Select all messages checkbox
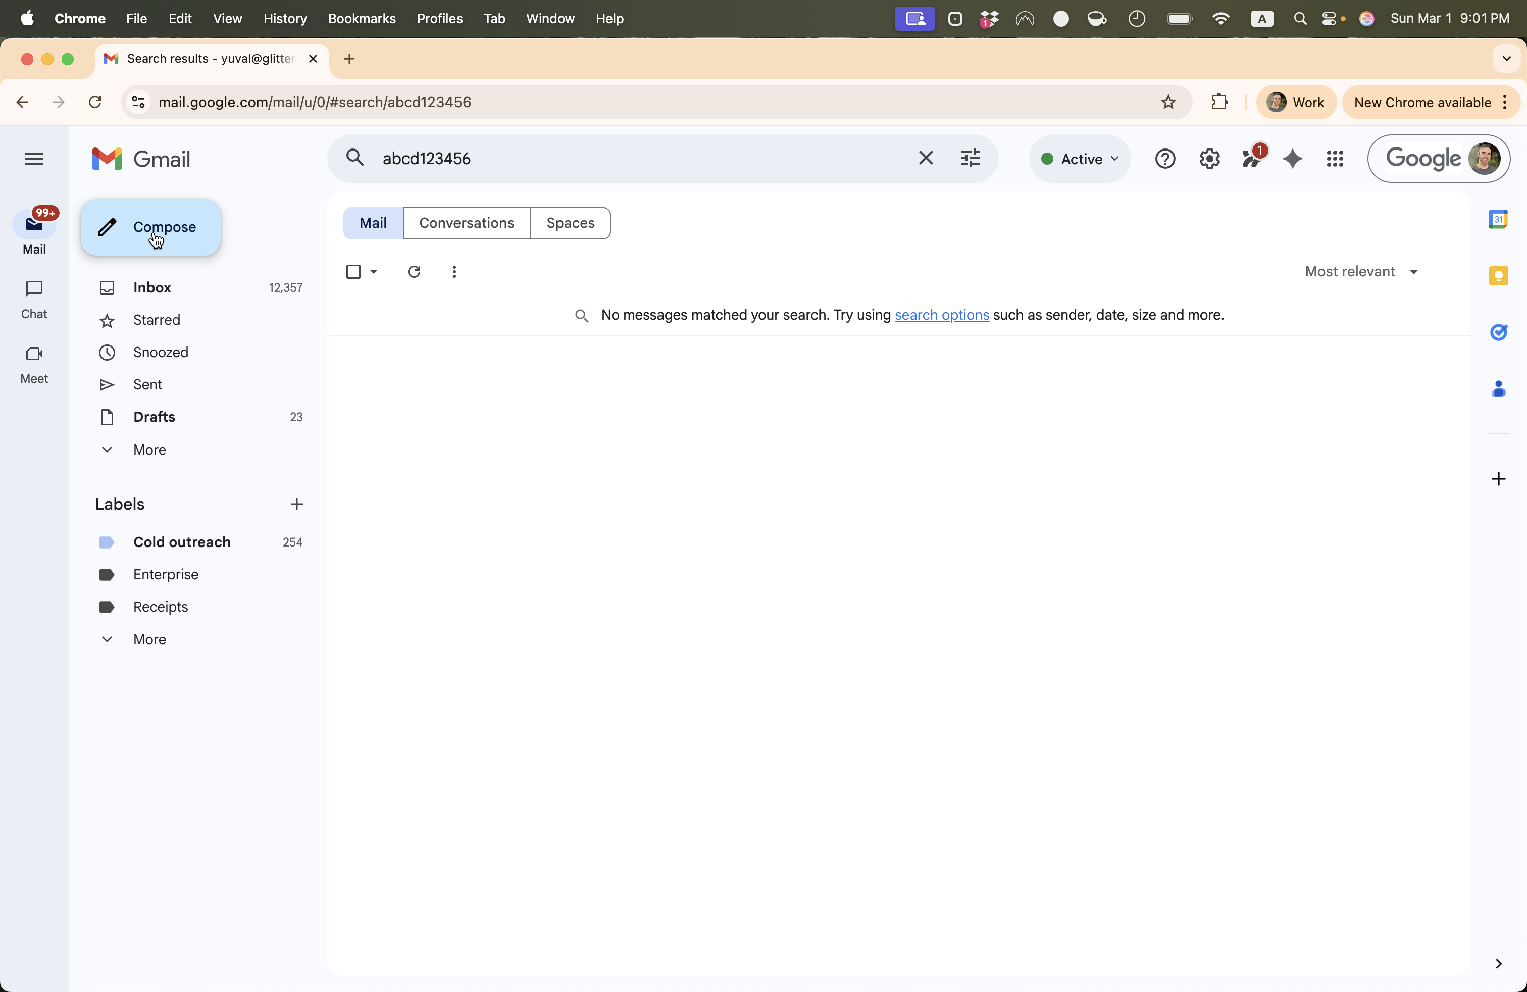Screen dimensions: 1527x992 coord(354,271)
